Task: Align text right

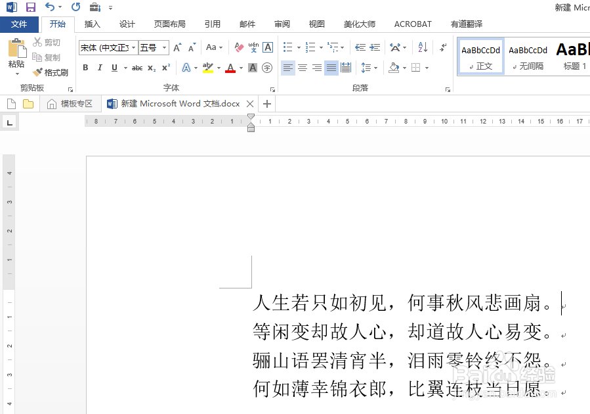Action: pos(317,68)
